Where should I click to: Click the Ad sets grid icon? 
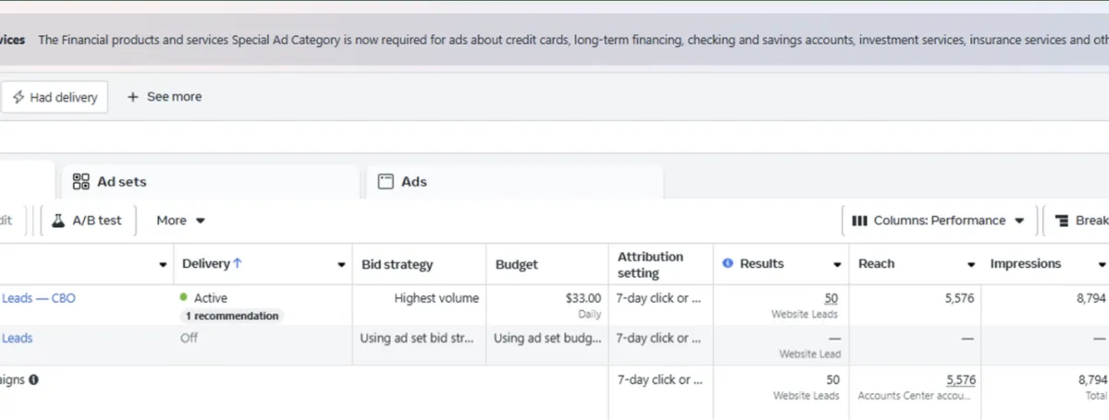(81, 182)
